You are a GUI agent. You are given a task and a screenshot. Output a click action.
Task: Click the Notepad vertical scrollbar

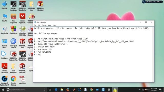(x=153, y=54)
